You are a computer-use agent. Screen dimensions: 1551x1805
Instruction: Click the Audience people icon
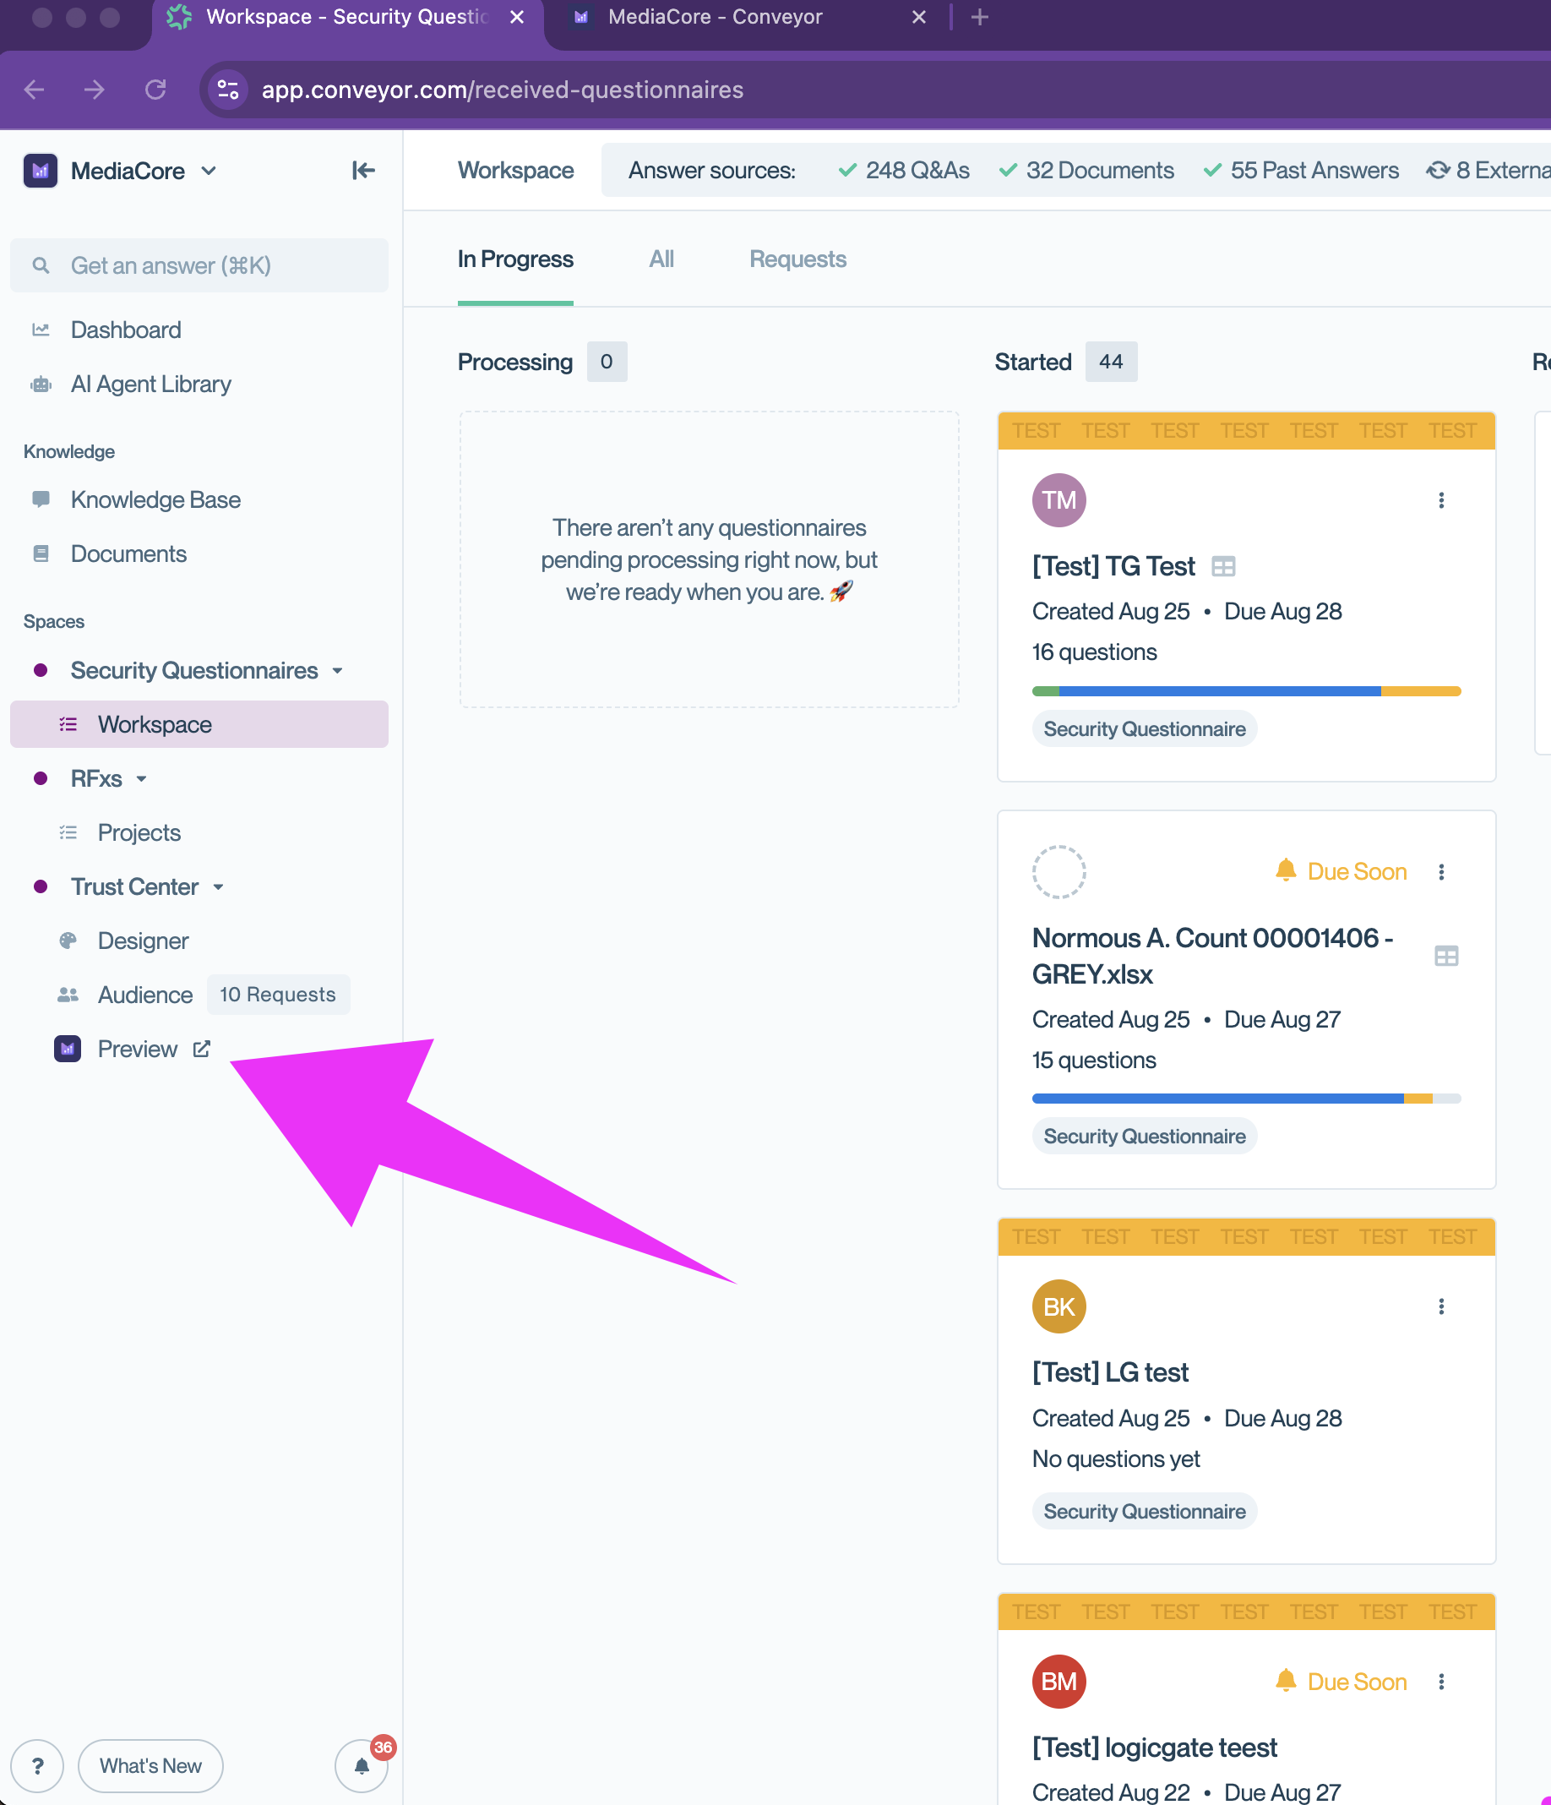point(68,995)
